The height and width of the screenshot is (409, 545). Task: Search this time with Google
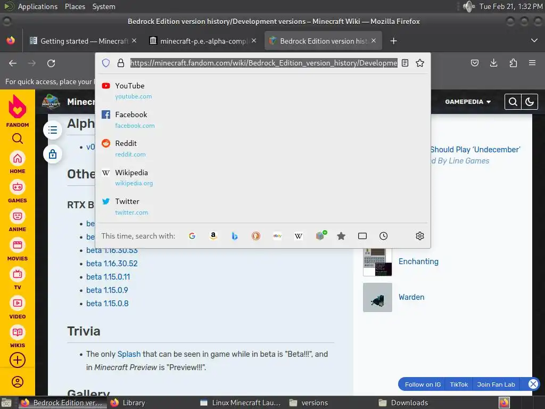point(192,236)
